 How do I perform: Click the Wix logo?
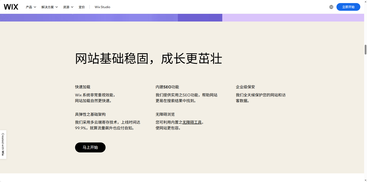click(11, 7)
